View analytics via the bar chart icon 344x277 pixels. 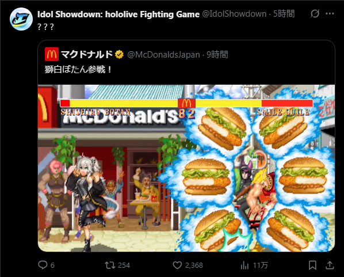[x=244, y=265]
